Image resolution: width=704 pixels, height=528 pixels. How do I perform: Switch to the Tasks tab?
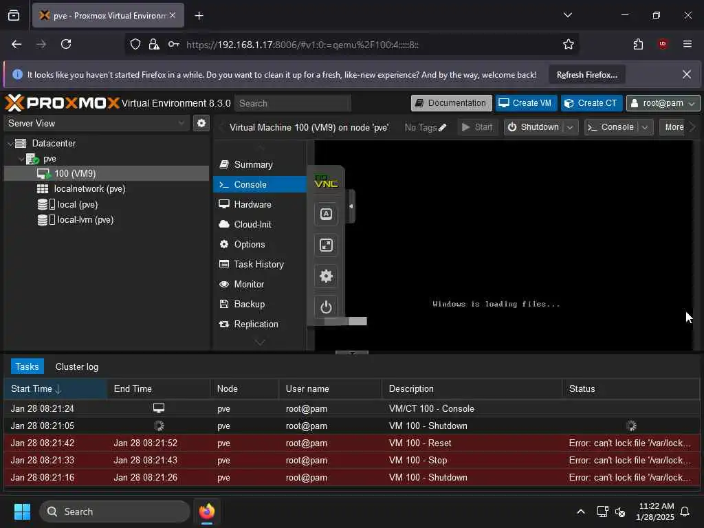[x=27, y=367]
